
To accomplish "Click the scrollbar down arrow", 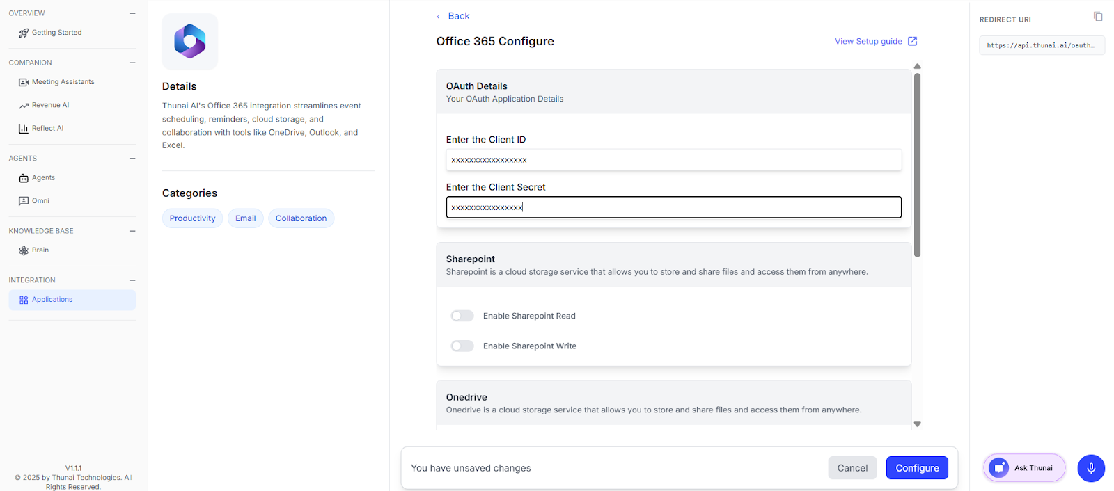I will click(x=917, y=424).
